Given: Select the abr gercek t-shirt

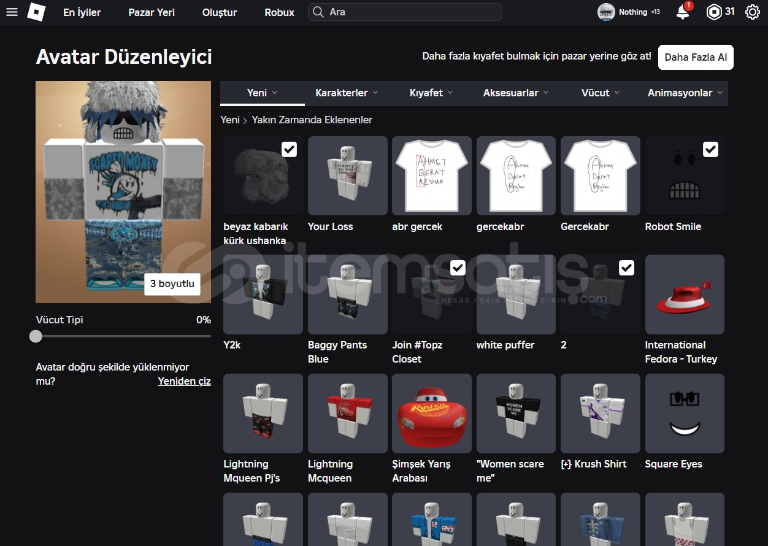Looking at the screenshot, I should click(x=432, y=175).
